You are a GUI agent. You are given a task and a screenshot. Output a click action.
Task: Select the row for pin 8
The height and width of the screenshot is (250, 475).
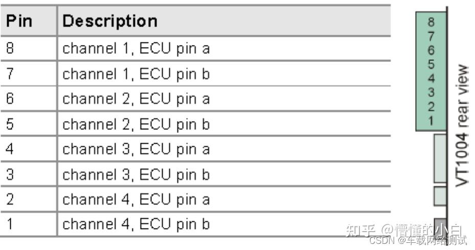(x=195, y=49)
